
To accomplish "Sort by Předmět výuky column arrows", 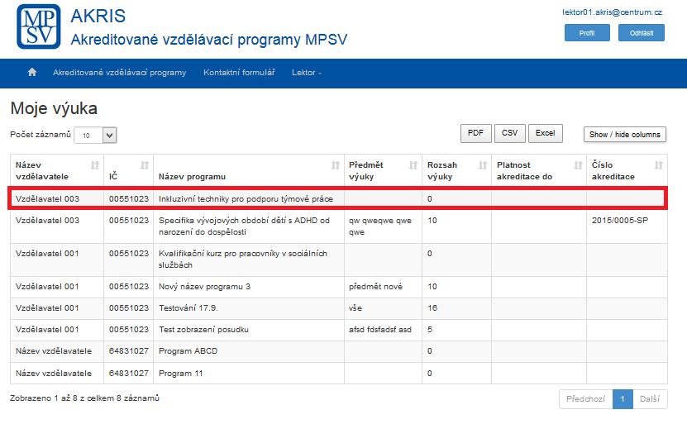I will coord(413,165).
